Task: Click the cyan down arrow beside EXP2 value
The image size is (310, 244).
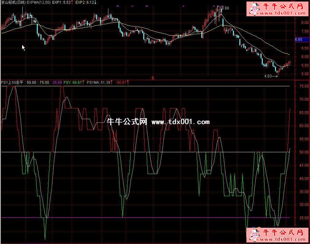Action: click(x=95, y=2)
